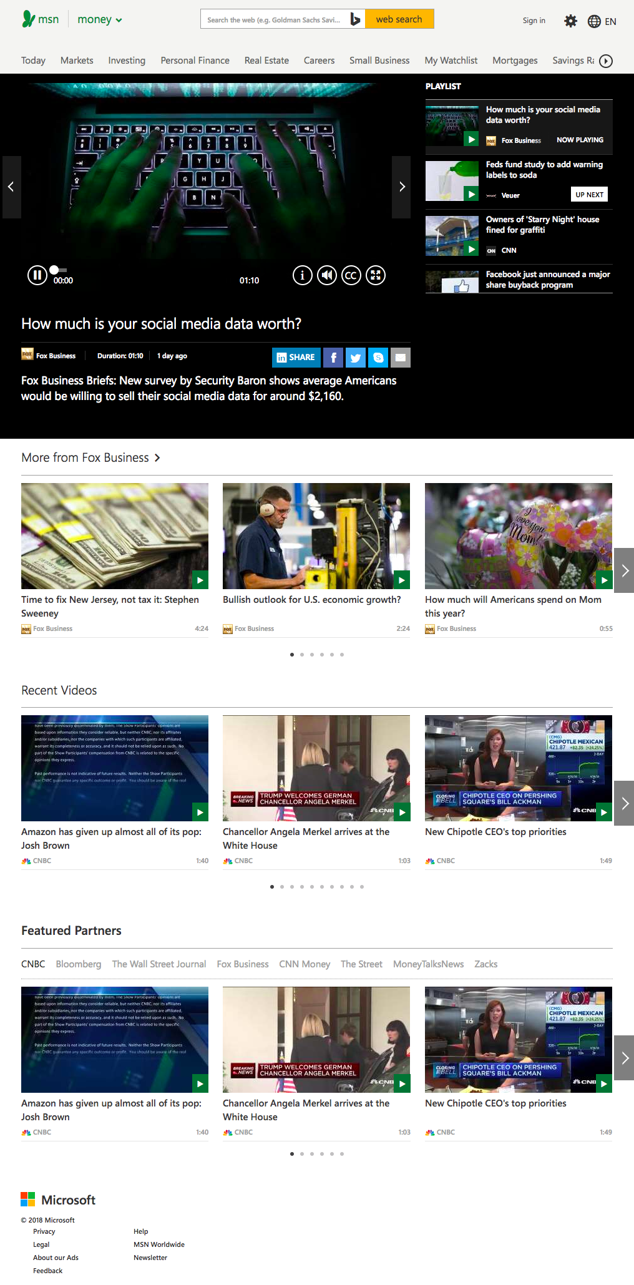
Task: Open My Watchlist tab
Action: pos(451,61)
